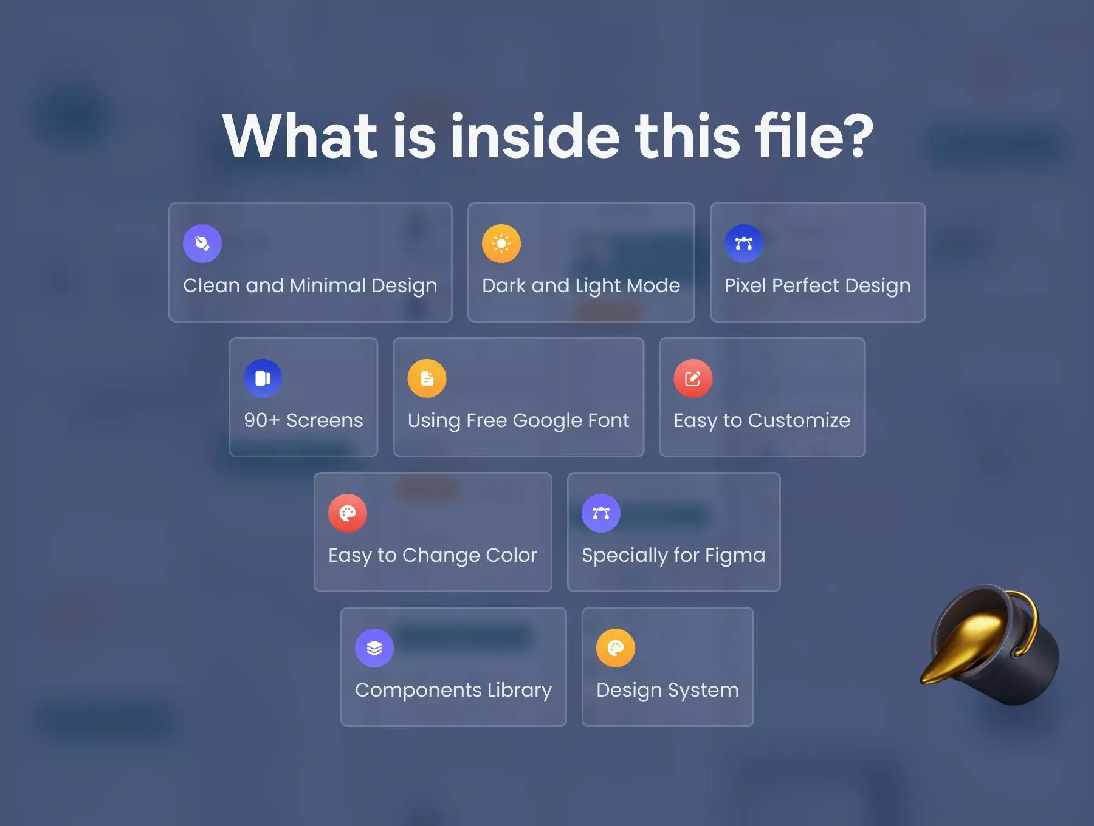Click the paint bucket 3D illustration
1094x826 pixels.
(x=989, y=645)
